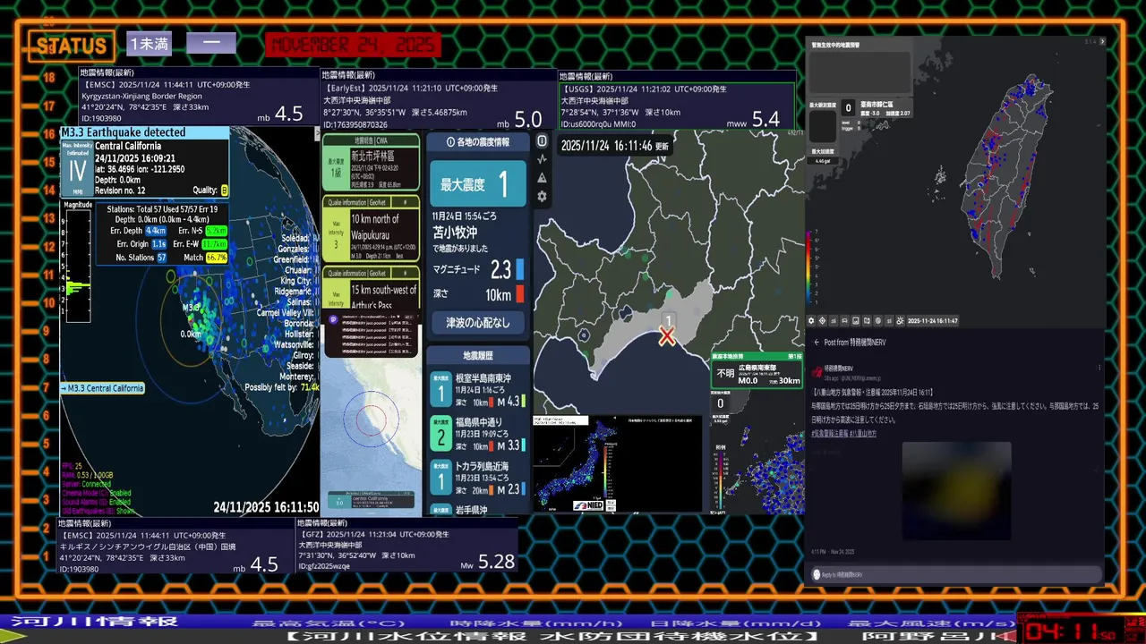The height and width of the screenshot is (644, 1146).
Task: Click the Err. Depth 4.4km value
Action: pos(156,231)
